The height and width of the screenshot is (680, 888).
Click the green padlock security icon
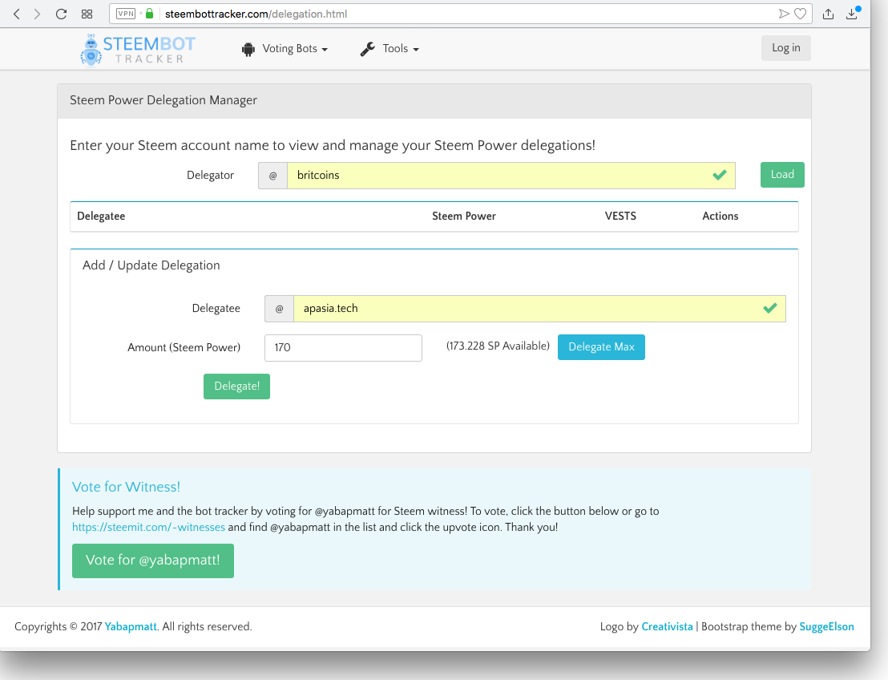[150, 14]
